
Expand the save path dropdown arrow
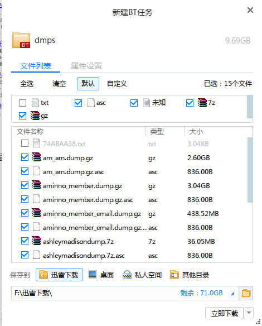click(x=232, y=294)
